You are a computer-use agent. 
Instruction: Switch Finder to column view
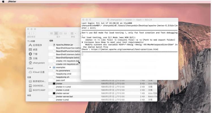(61, 33)
